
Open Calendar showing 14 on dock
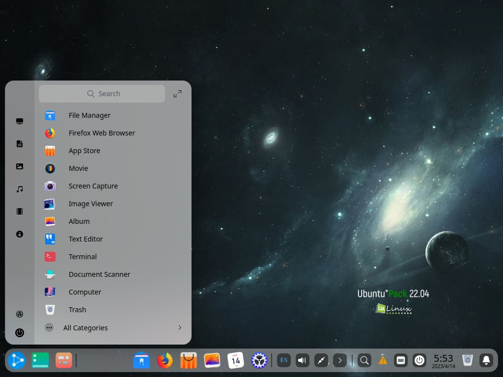pos(235,360)
